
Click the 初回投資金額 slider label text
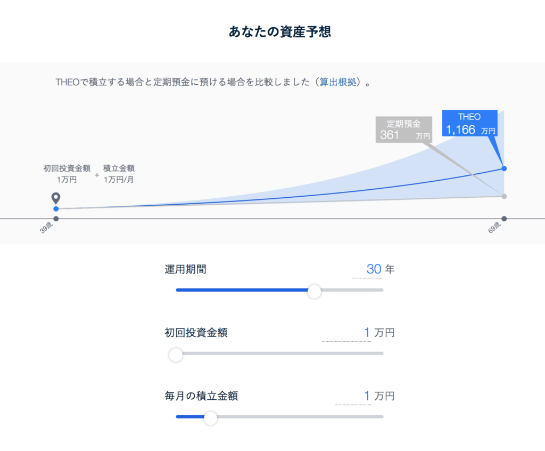click(196, 333)
